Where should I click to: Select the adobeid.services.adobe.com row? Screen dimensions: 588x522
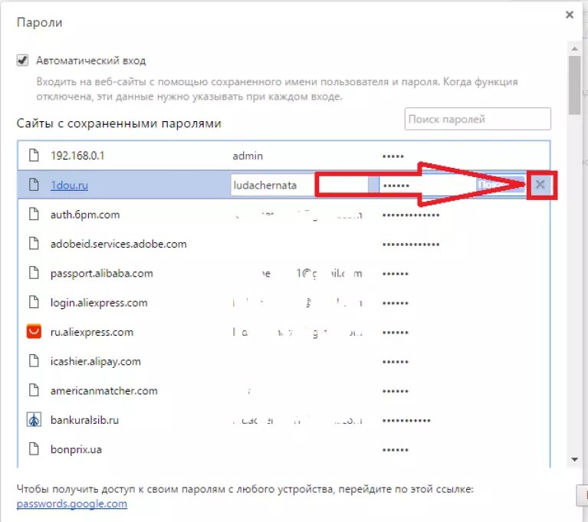[x=284, y=244]
